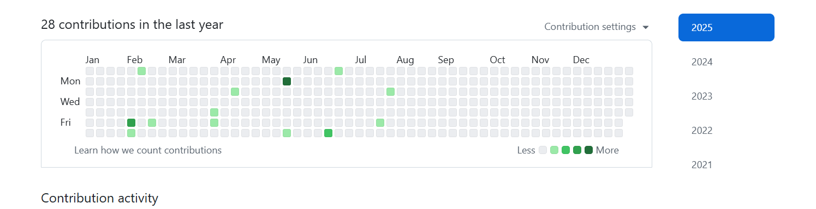816x209 pixels.
Task: Select the darkest green Monday cell in May
Action: pyautogui.click(x=287, y=81)
